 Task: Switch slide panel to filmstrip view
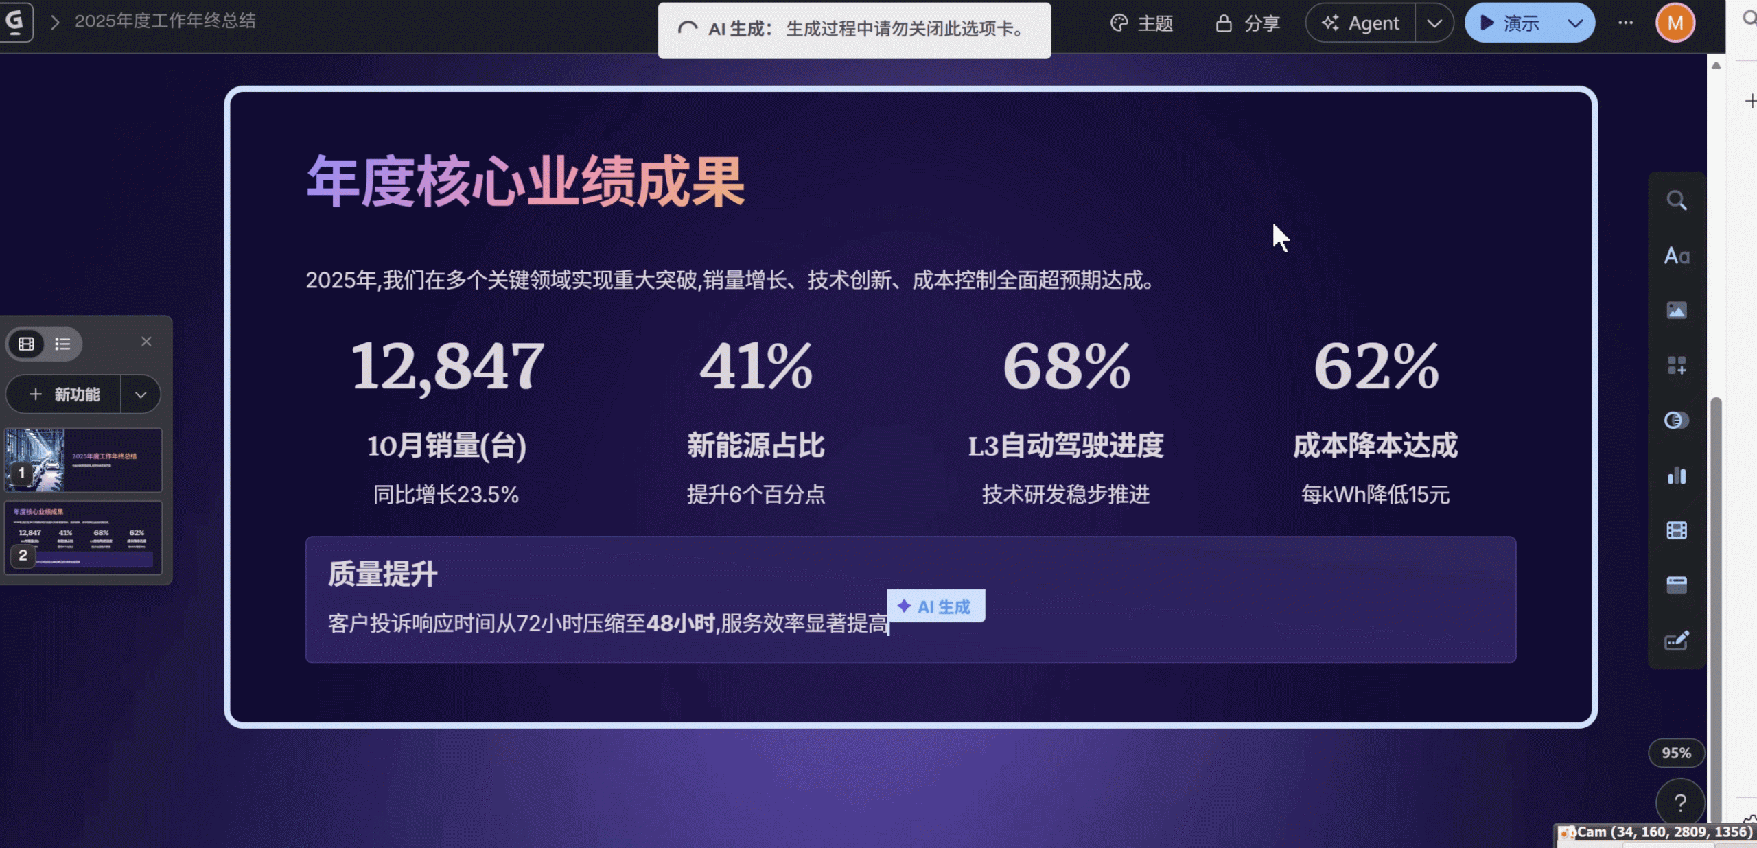(26, 344)
